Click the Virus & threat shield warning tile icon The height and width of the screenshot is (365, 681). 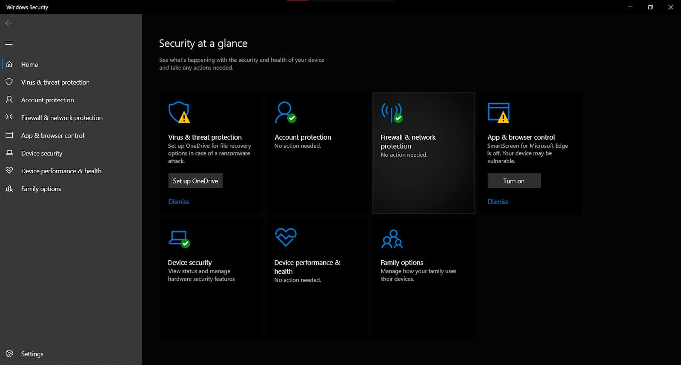179,112
